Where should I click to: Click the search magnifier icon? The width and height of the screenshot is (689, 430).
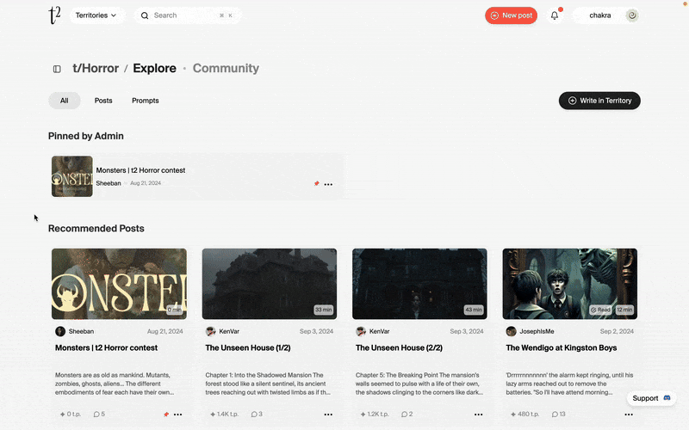145,15
